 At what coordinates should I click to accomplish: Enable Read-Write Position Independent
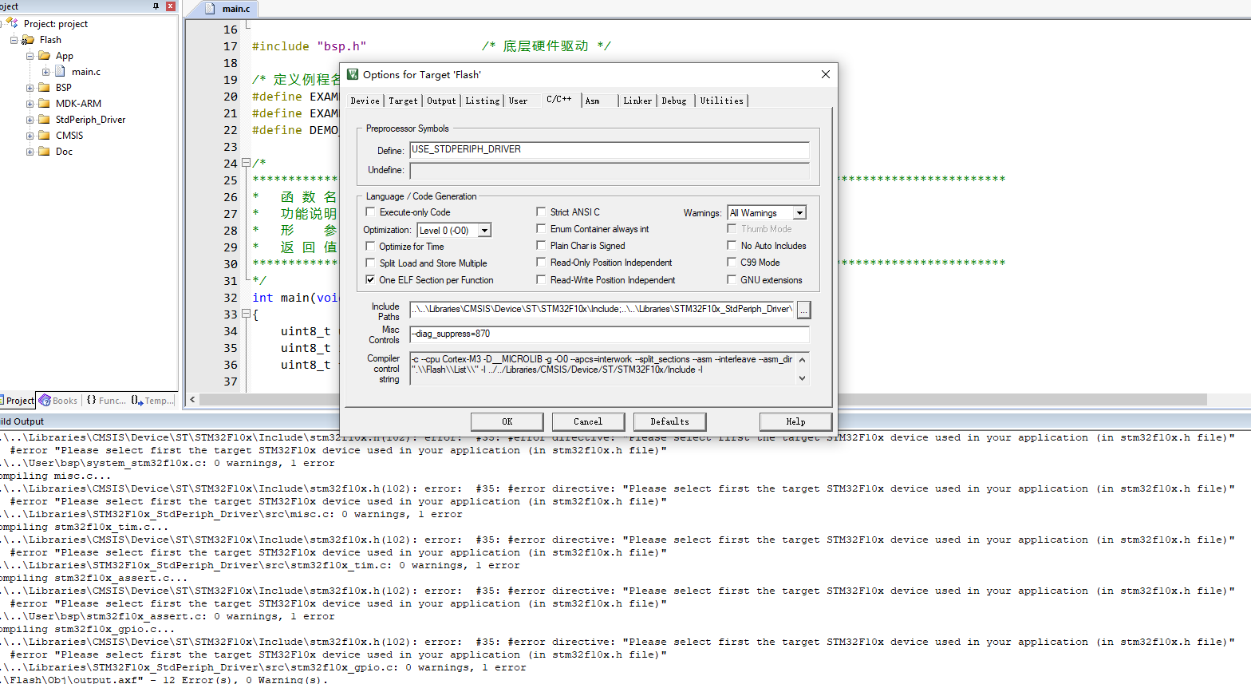click(x=541, y=279)
